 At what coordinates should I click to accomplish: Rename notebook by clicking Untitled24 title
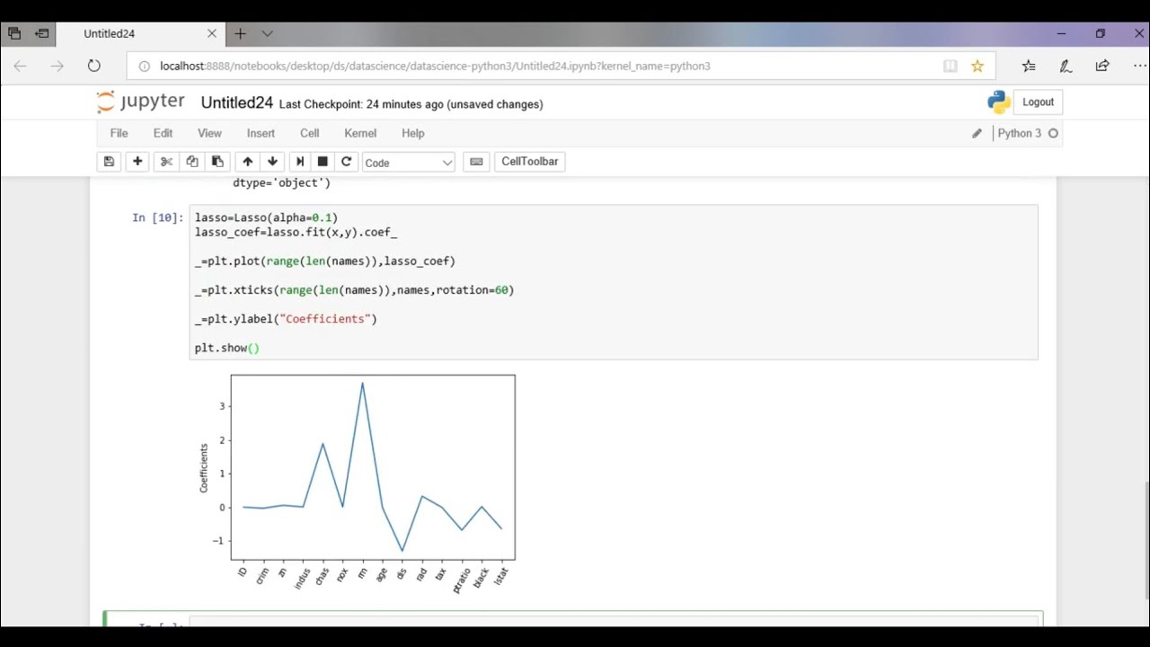[236, 102]
